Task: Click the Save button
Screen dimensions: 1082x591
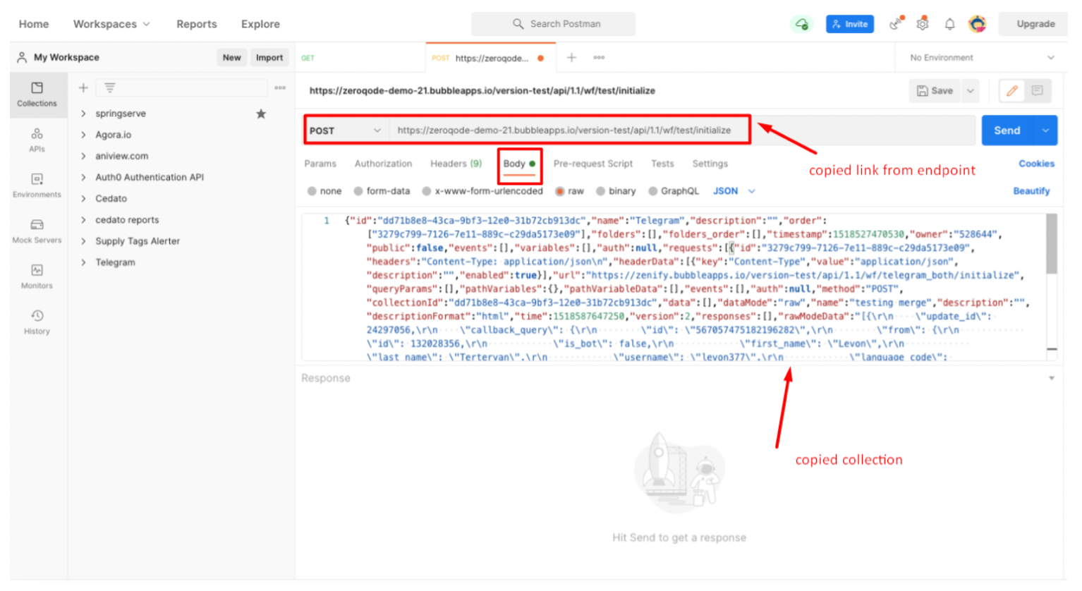Action: 935,90
